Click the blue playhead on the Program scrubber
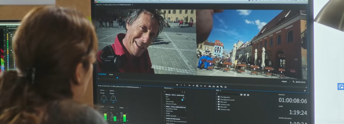 point(117,78)
